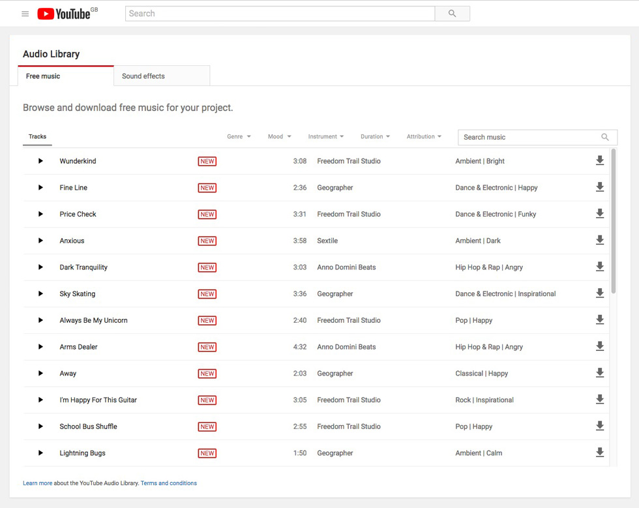The width and height of the screenshot is (639, 508).
Task: Download the Fine Line track
Action: (600, 187)
